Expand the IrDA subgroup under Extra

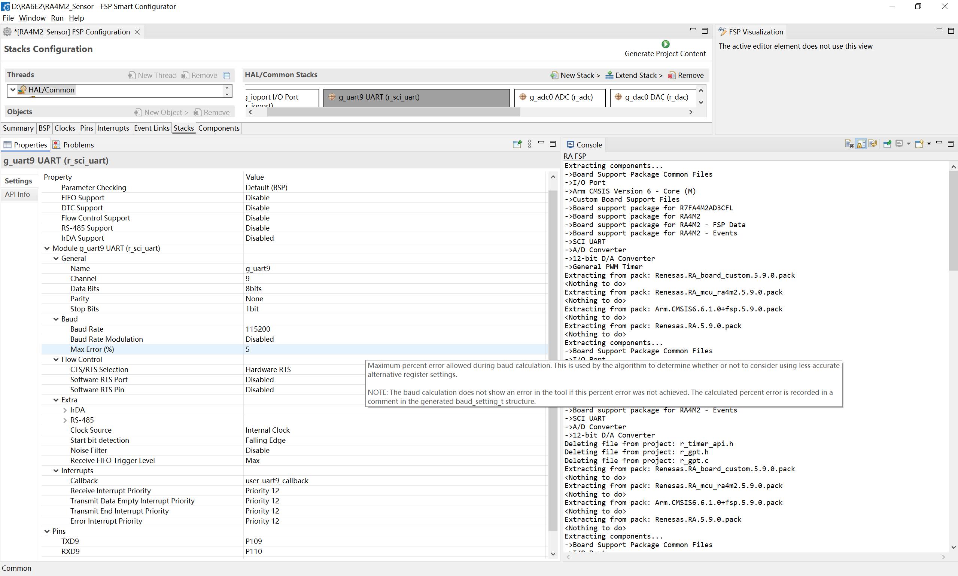click(x=65, y=410)
